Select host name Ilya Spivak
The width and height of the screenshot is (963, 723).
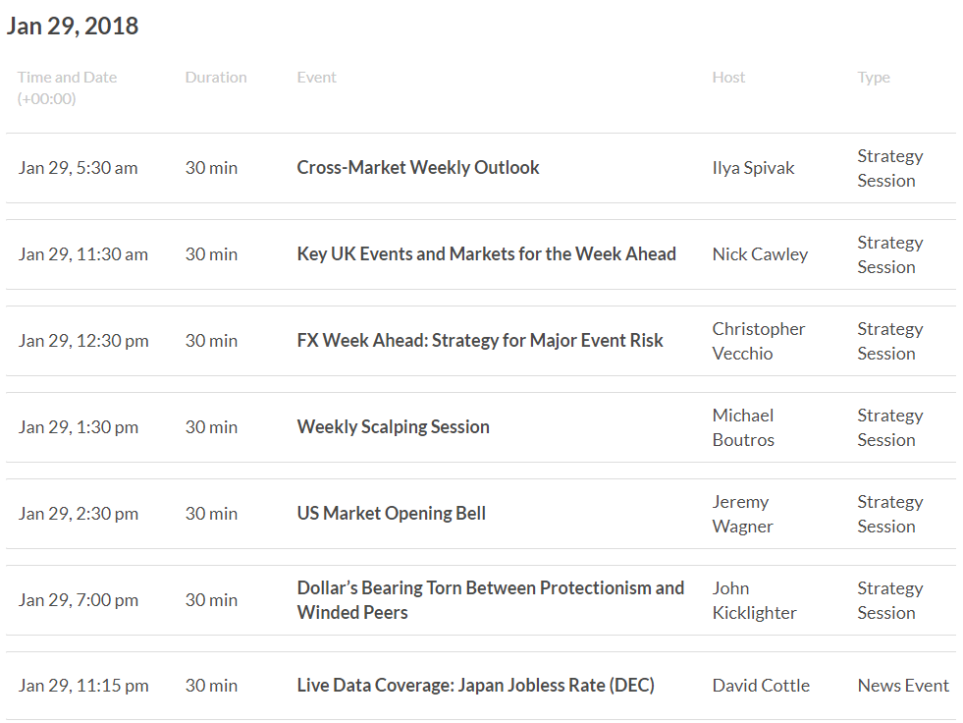[x=753, y=168]
